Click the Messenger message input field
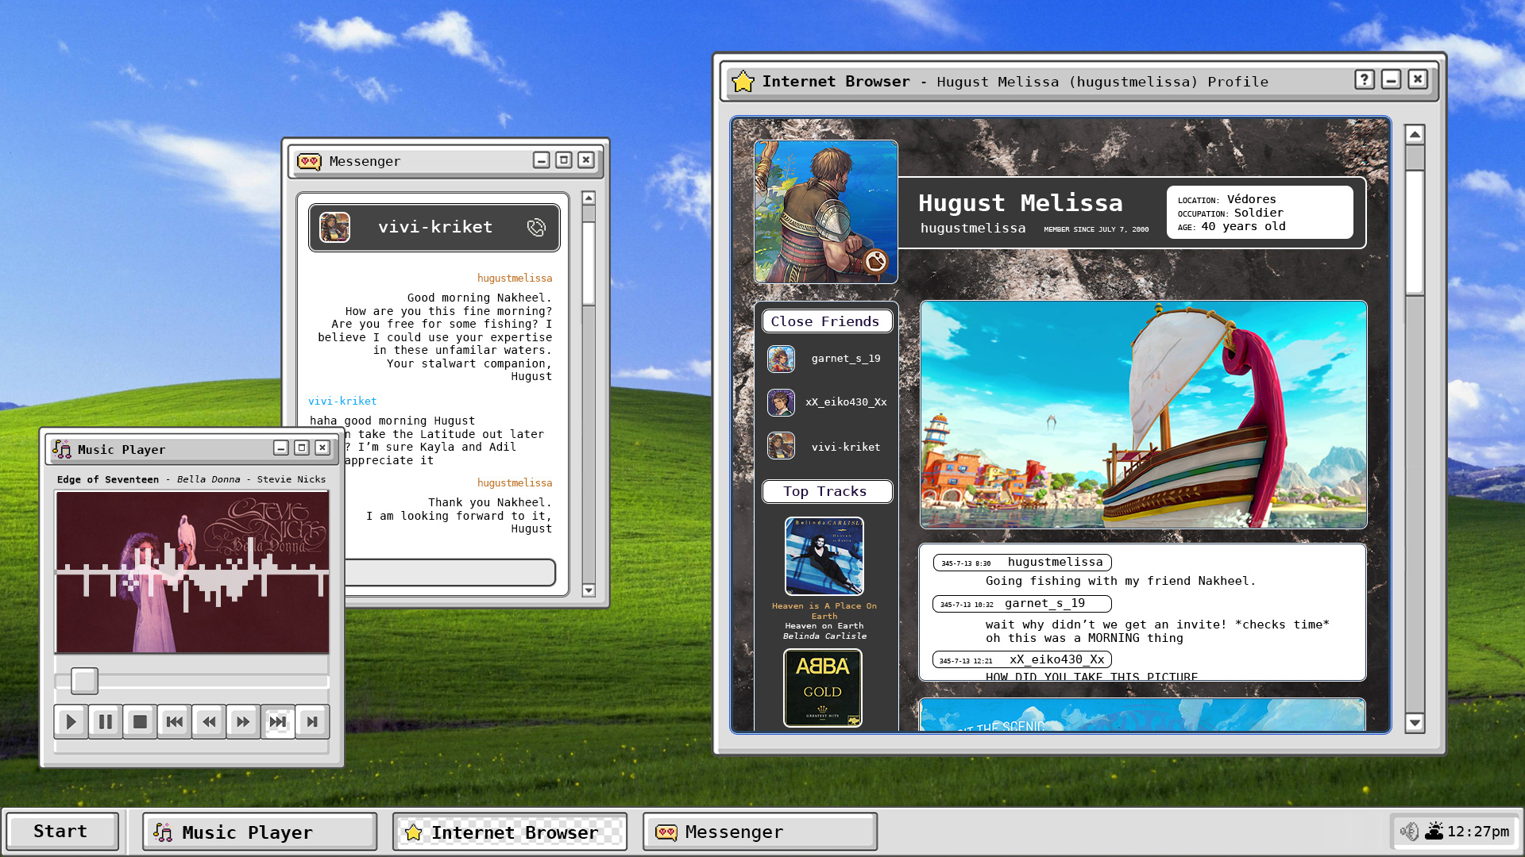 tap(450, 572)
